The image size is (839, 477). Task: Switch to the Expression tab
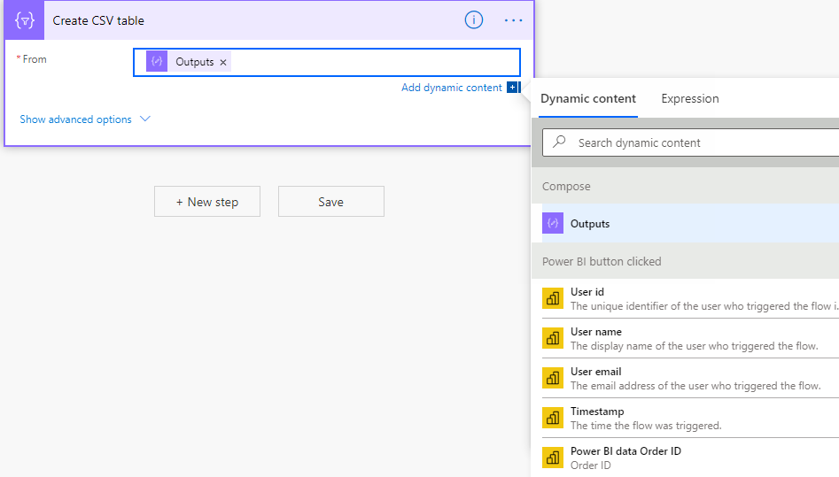tap(689, 98)
